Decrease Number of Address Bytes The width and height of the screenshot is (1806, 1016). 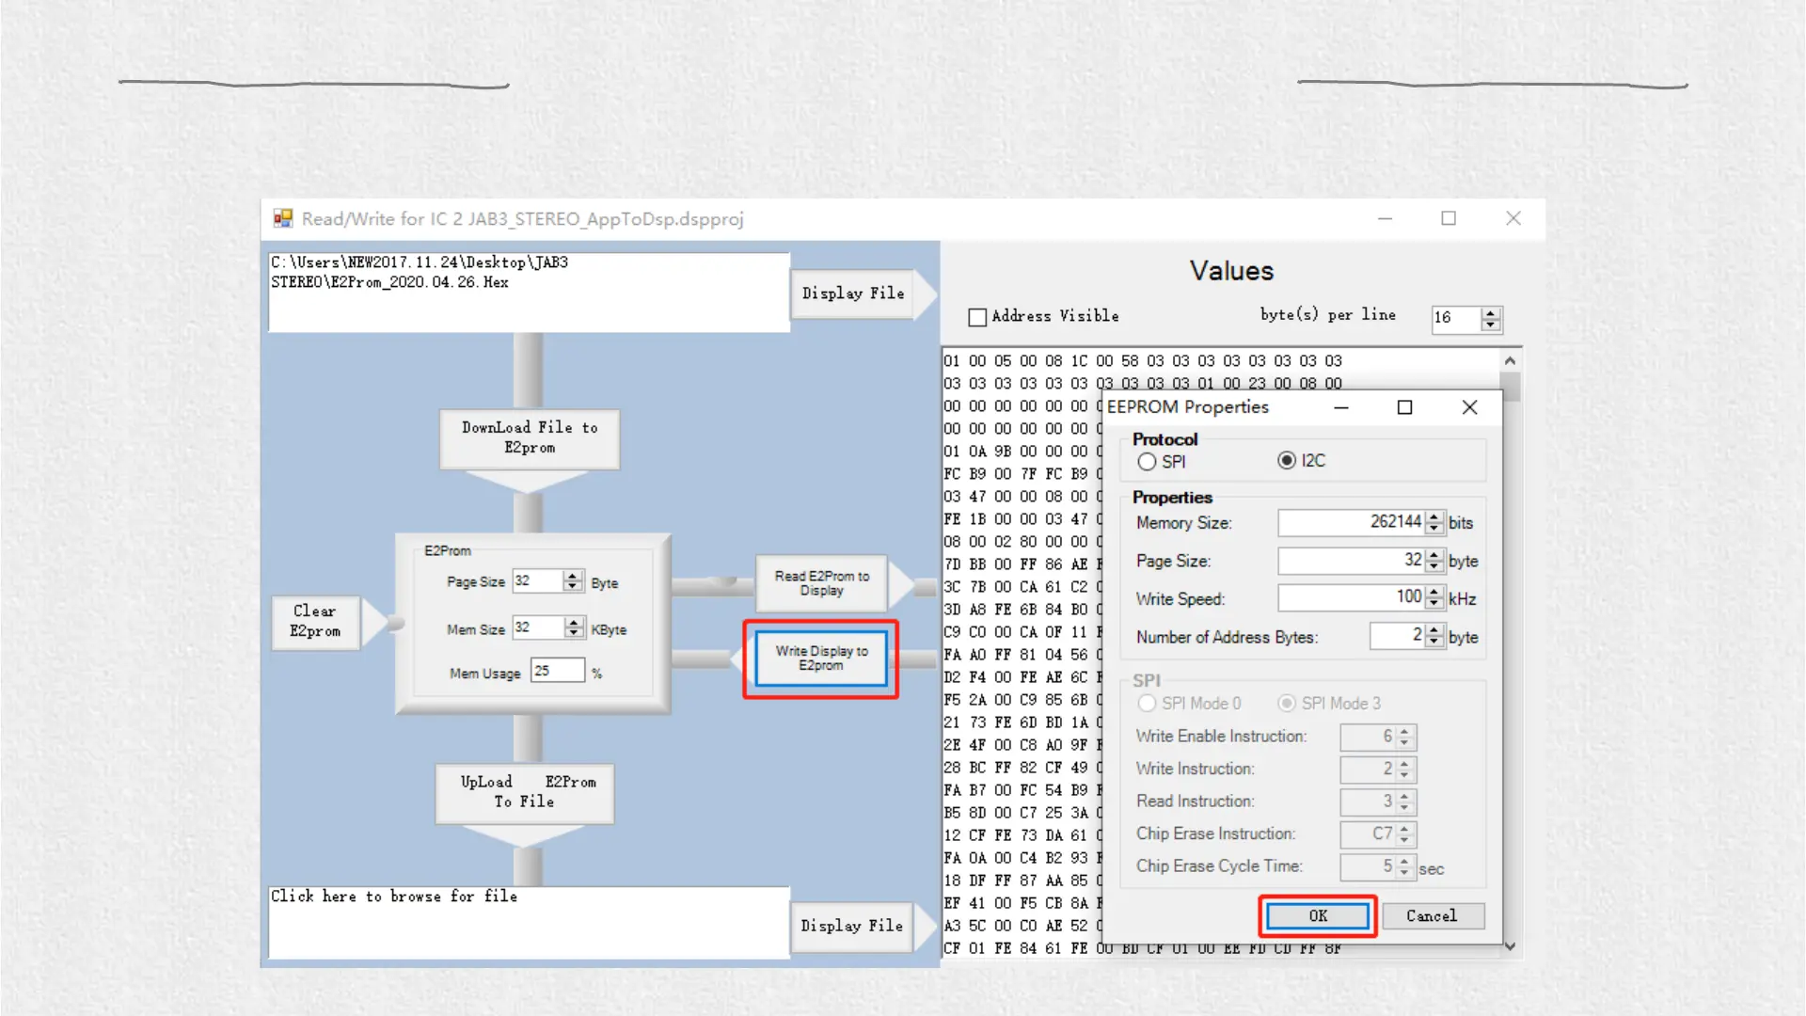[1434, 643]
